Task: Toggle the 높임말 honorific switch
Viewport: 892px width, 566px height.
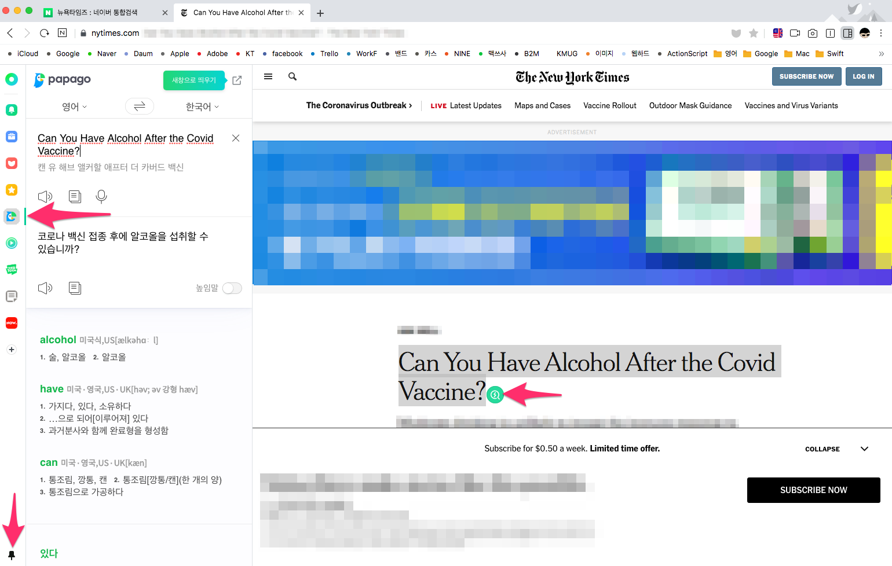Action: pos(232,288)
